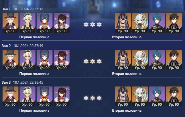This screenshot has height=117, width=185.
Task: Select Beidou portrait in Зал 1
Action: [62, 23]
